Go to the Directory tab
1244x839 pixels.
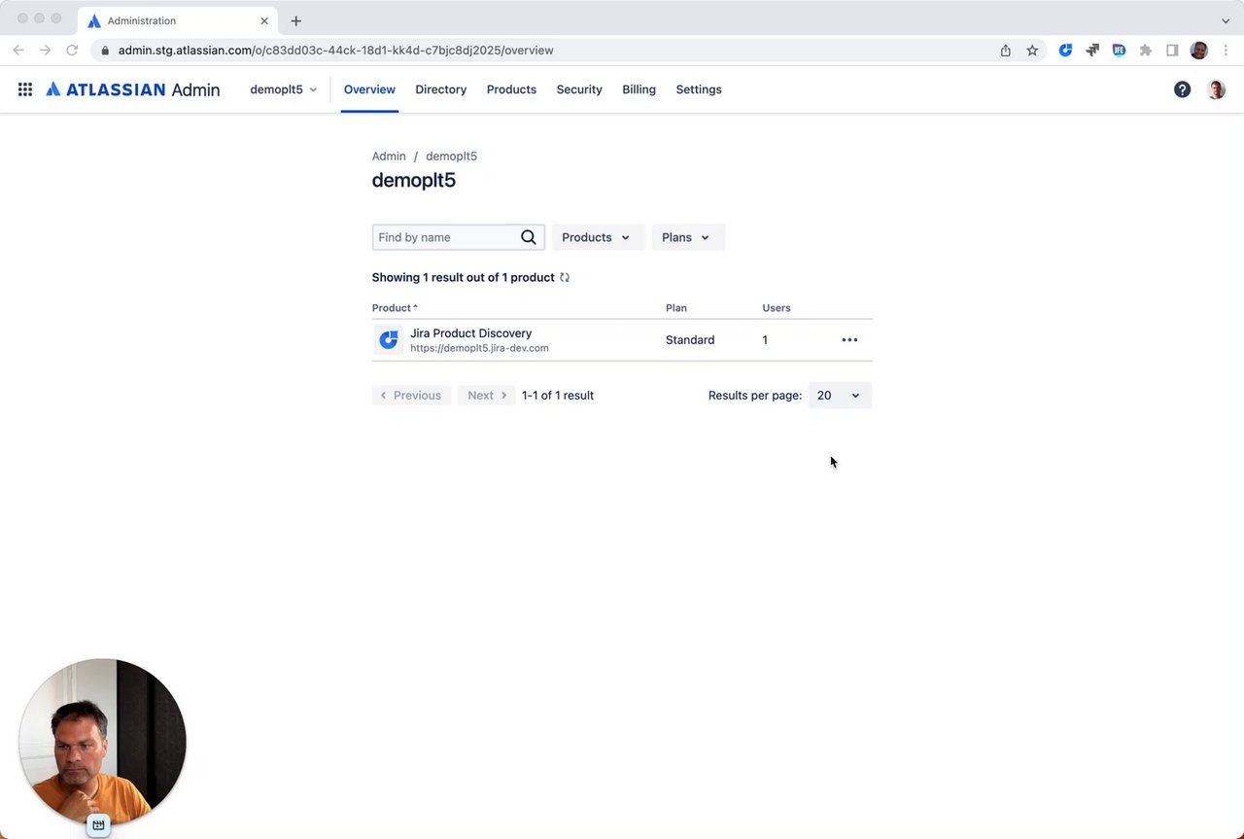[441, 89]
